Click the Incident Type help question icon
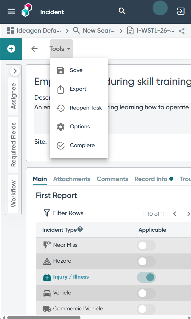The height and width of the screenshot is (319, 191). pyautogui.click(x=80, y=229)
